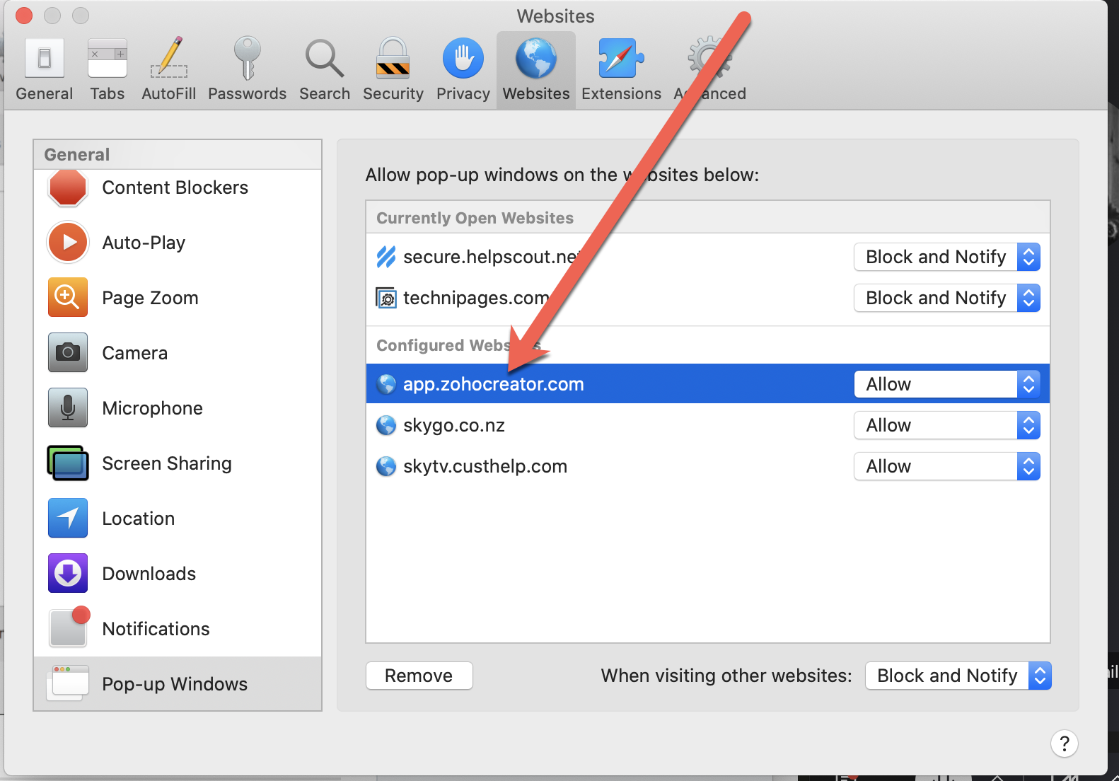Select Microphone icon in sidebar
The height and width of the screenshot is (781, 1119).
[68, 407]
